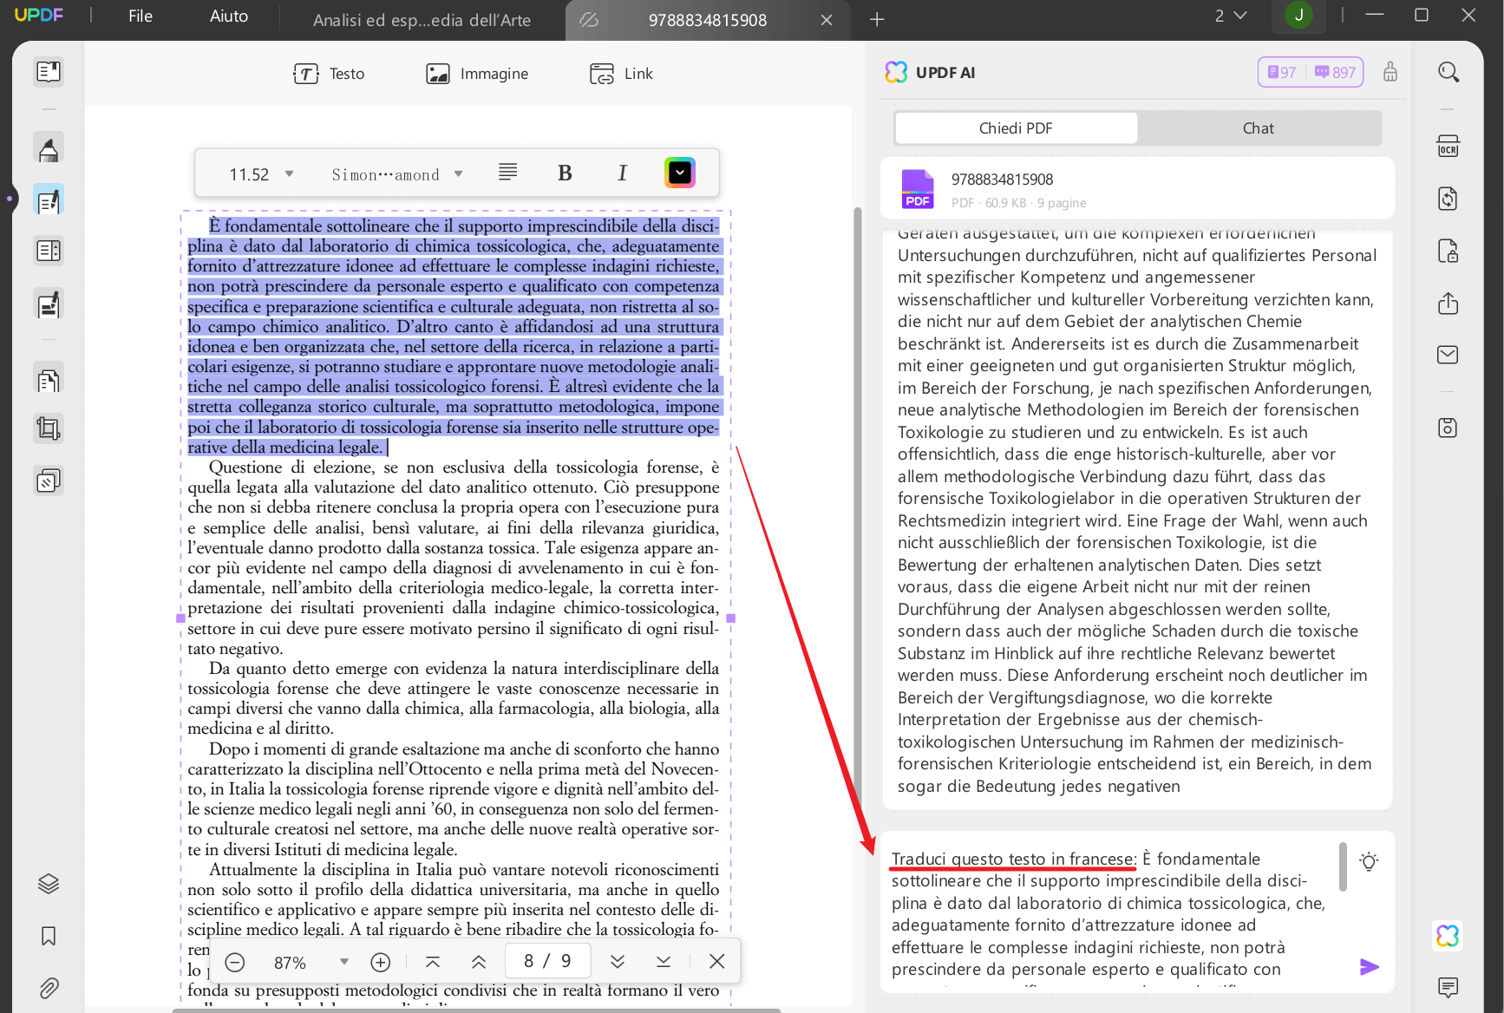
Task: Open a new tab with plus
Action: (877, 19)
